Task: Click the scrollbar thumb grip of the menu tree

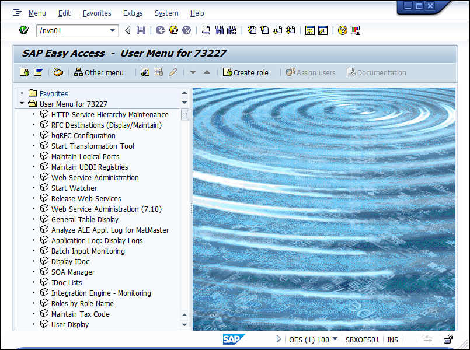Action: pyautogui.click(x=185, y=115)
